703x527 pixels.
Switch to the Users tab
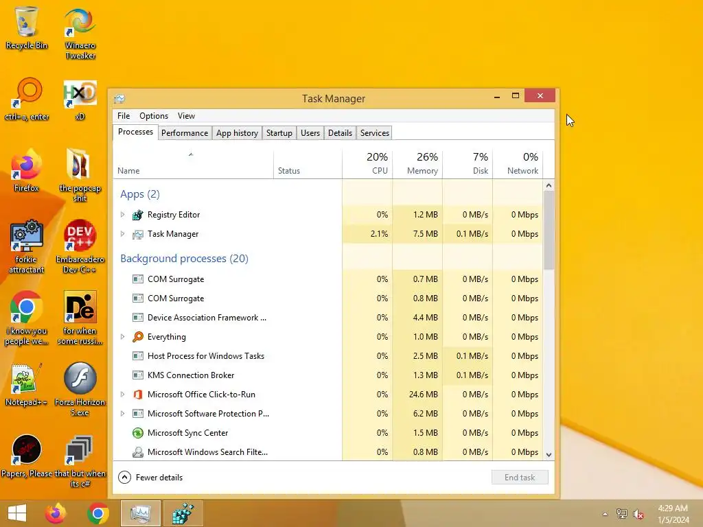(310, 133)
